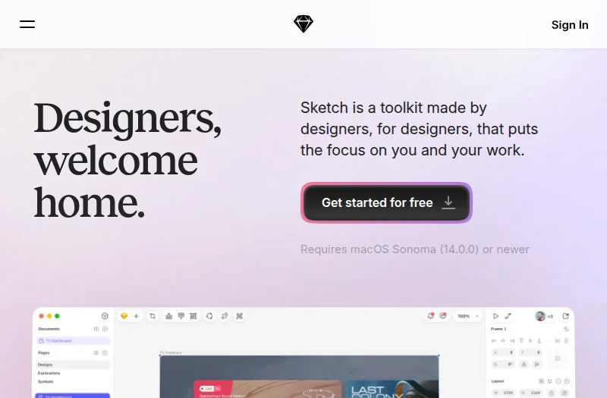Click the red Live TV card on canvas
The height and width of the screenshot is (398, 607).
tap(268, 389)
